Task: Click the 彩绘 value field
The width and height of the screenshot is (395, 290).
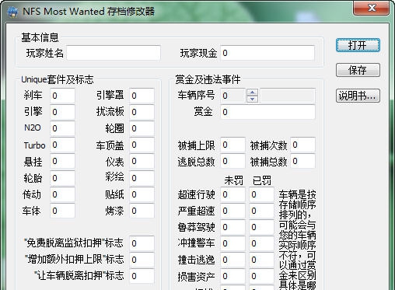Action: coord(142,178)
